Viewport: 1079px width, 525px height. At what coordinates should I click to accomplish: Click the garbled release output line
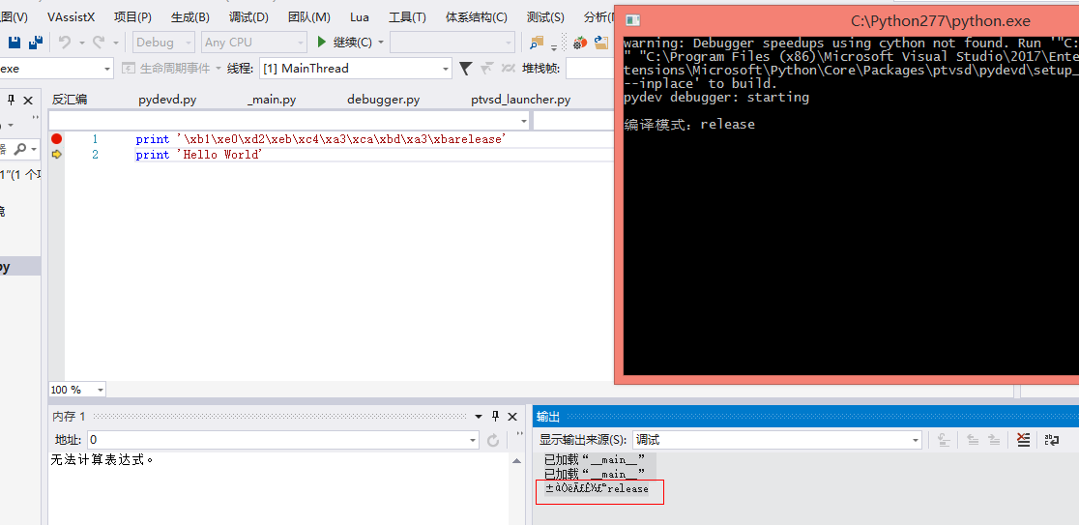click(597, 488)
